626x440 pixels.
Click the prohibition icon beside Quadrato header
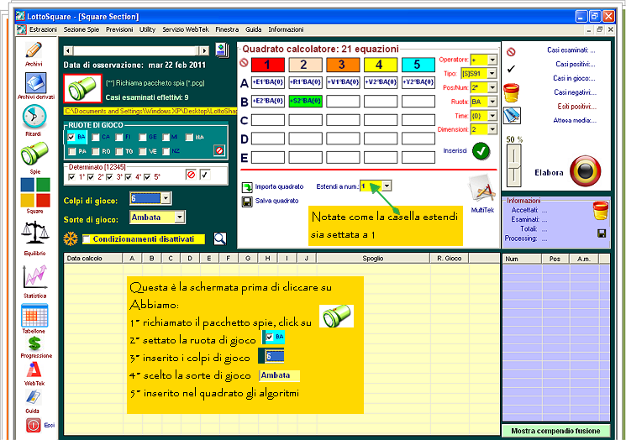point(244,63)
